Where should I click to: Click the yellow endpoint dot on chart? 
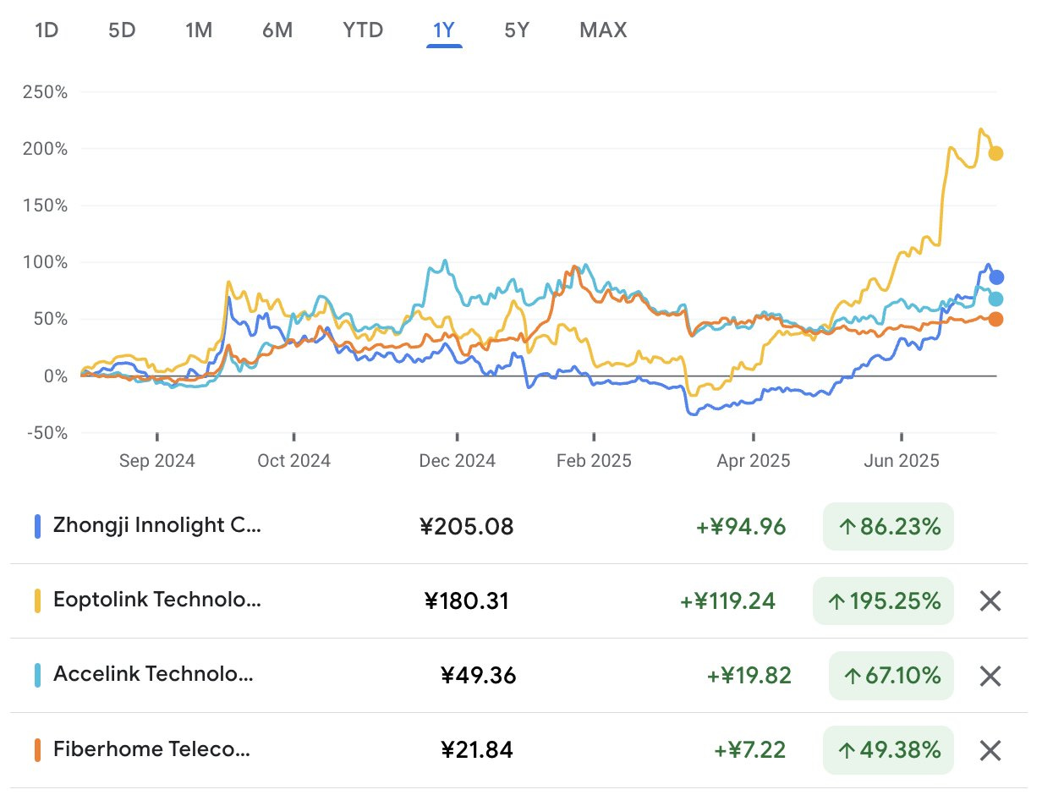[996, 153]
